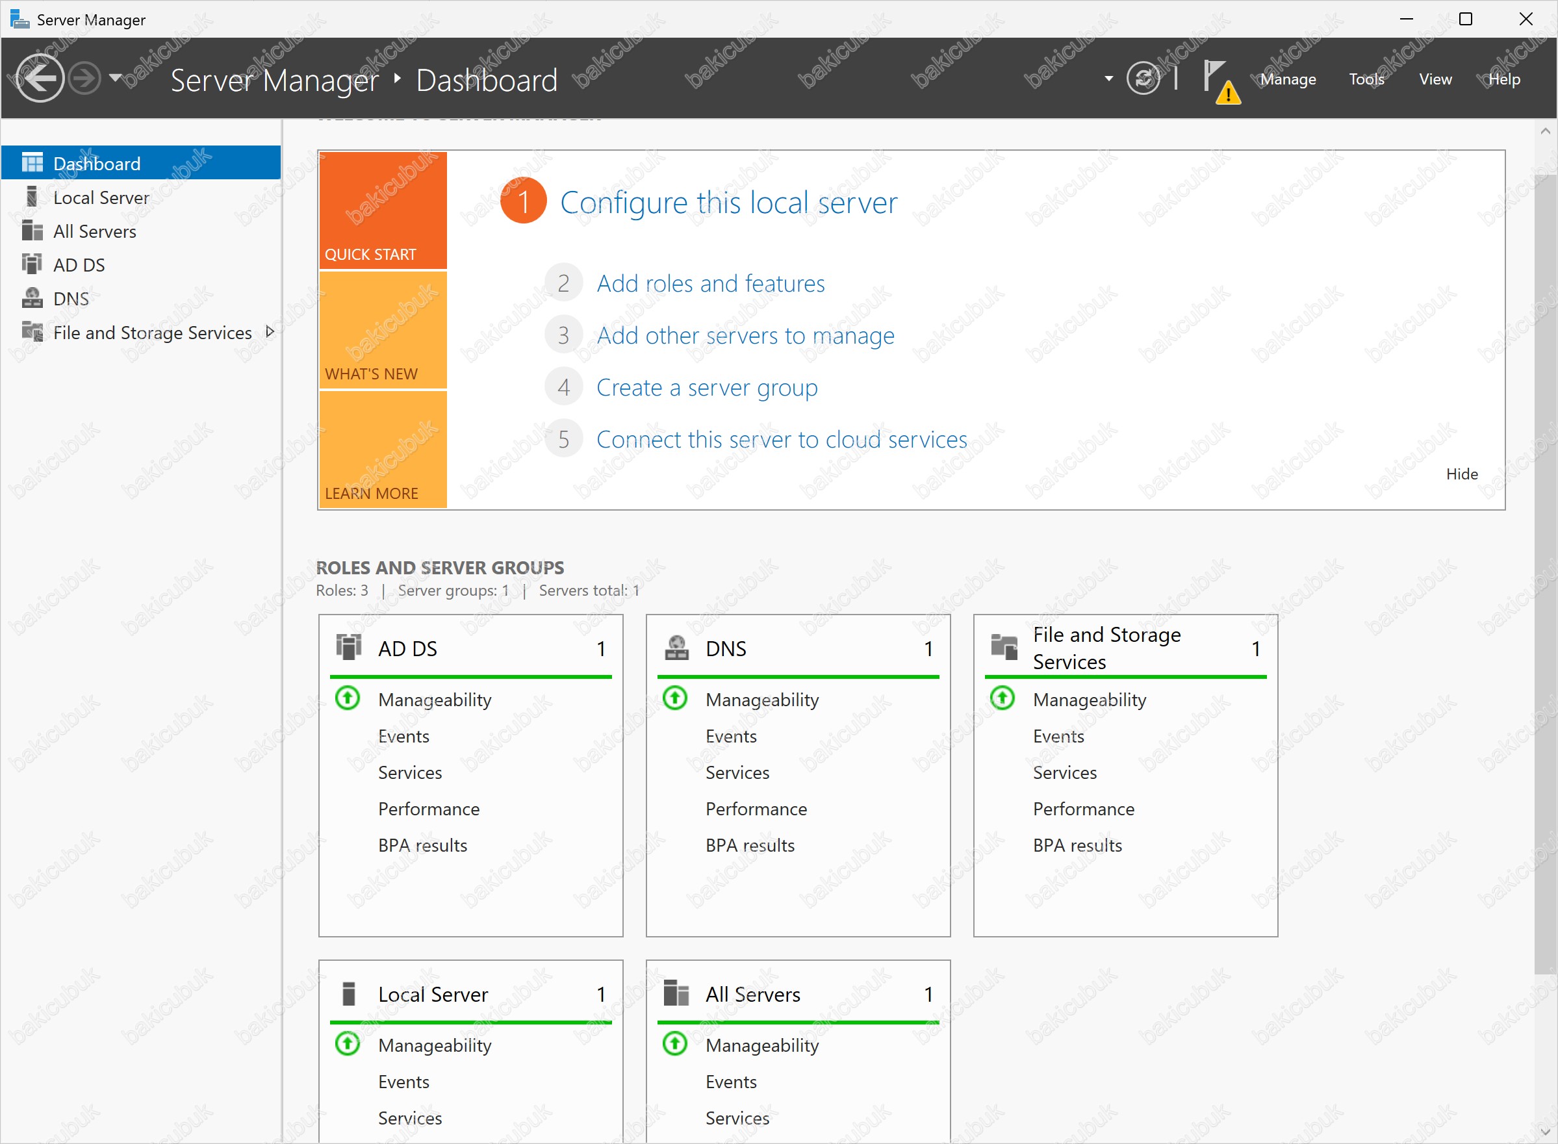The height and width of the screenshot is (1144, 1558).
Task: Click the All Servers sidebar icon
Action: coord(32,230)
